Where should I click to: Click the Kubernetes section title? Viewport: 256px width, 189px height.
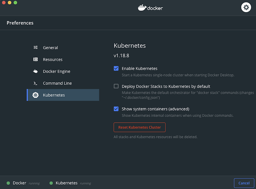coord(130,46)
